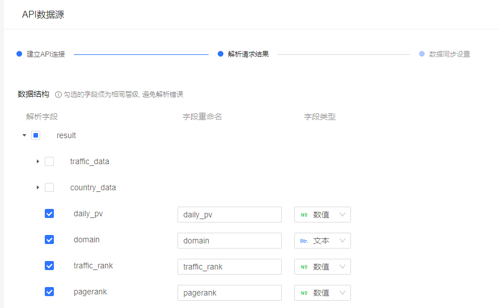
Task: Check the country_data checkbox
Action: point(49,187)
